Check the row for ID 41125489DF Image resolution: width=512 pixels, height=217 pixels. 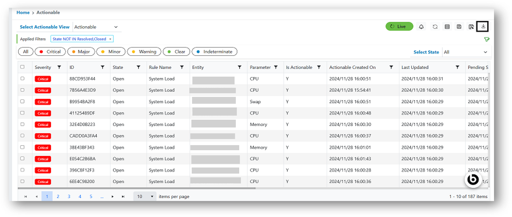[x=22, y=113]
